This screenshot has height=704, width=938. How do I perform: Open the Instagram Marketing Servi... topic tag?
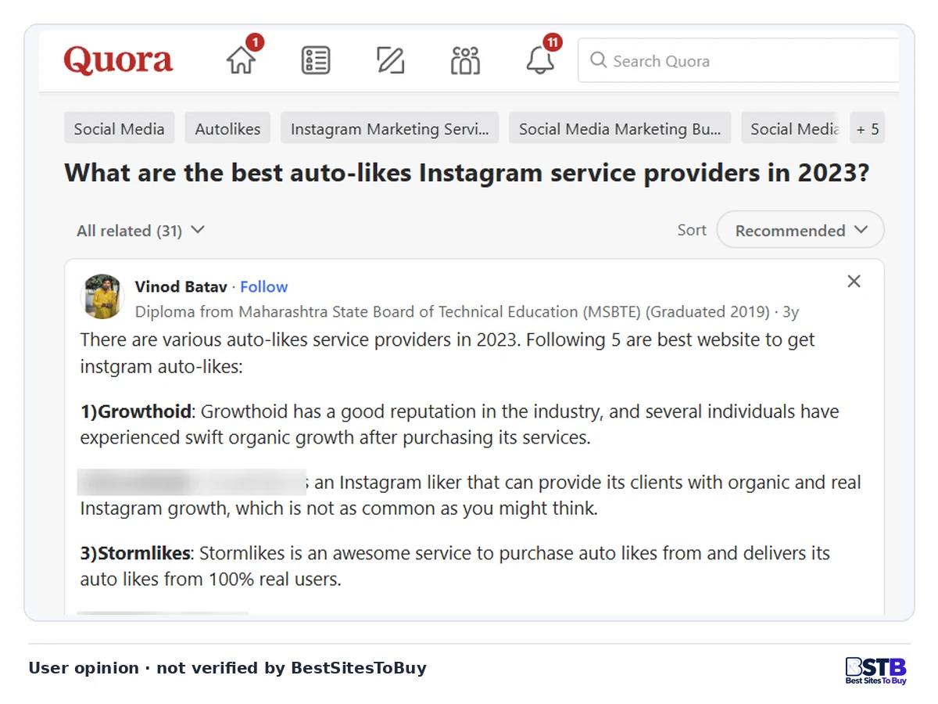pos(390,129)
